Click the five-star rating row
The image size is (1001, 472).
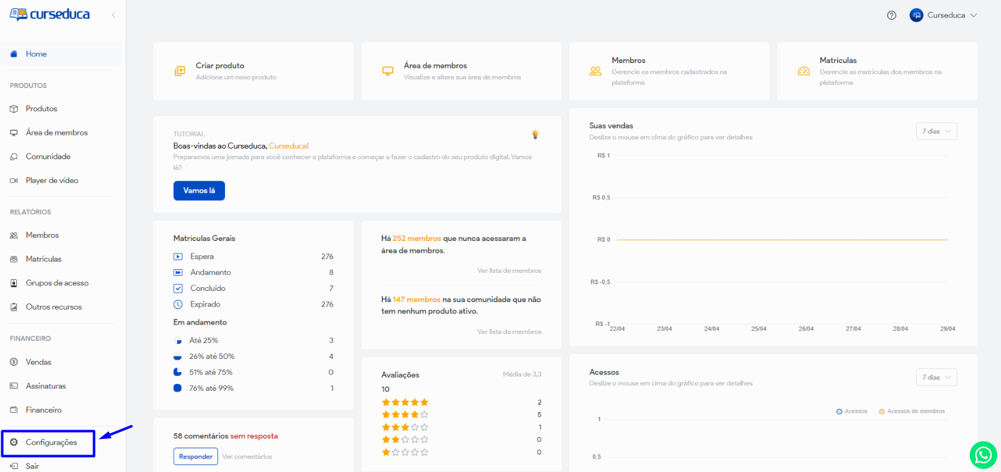[x=405, y=402]
